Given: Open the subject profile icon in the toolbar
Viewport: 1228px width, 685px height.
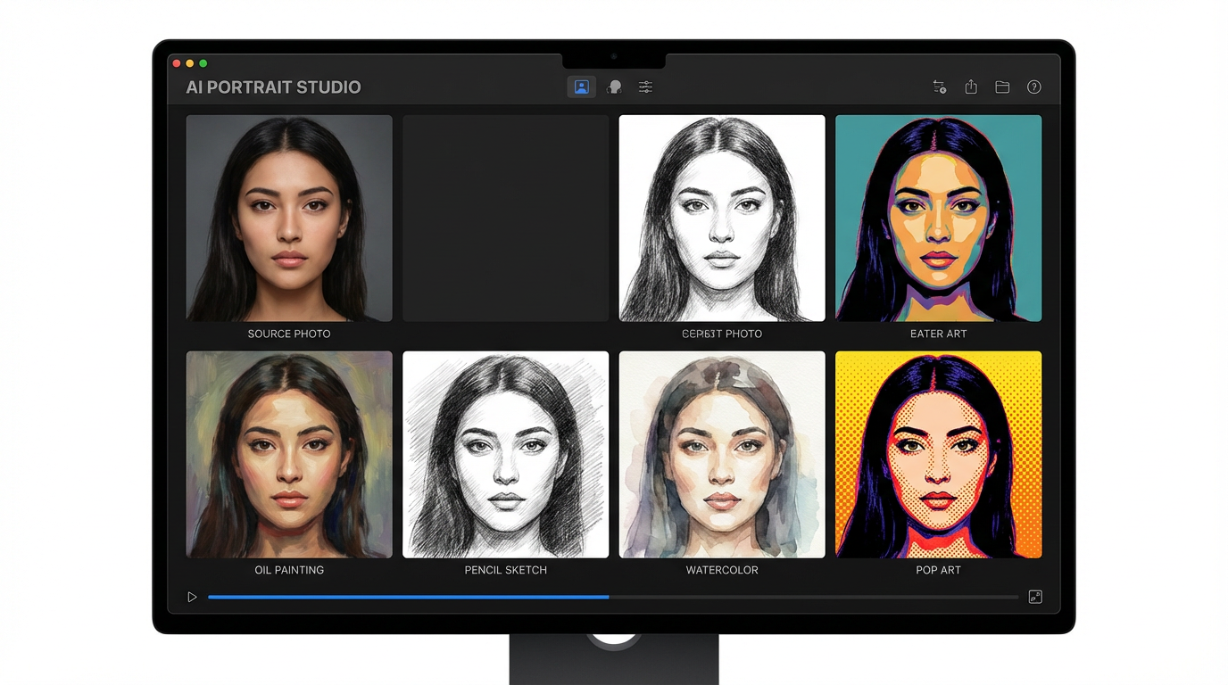Looking at the screenshot, I should coord(614,87).
